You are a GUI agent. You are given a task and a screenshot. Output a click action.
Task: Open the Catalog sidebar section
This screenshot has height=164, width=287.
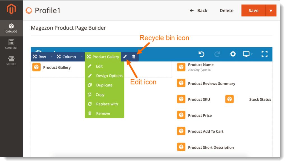click(x=11, y=28)
